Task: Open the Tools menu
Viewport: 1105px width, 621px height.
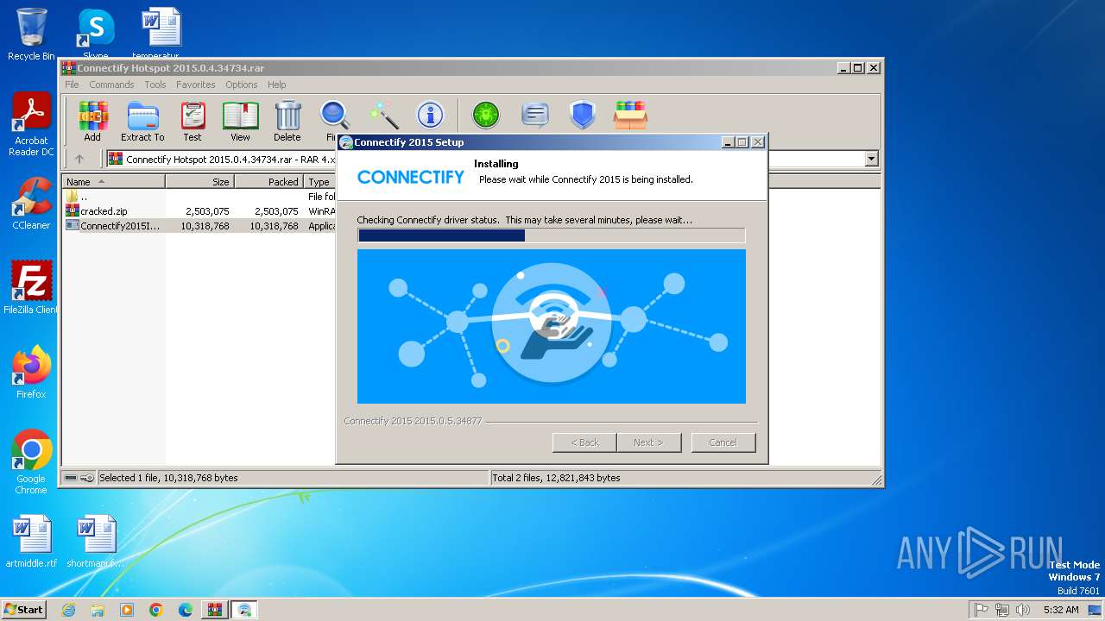Action: pos(155,85)
